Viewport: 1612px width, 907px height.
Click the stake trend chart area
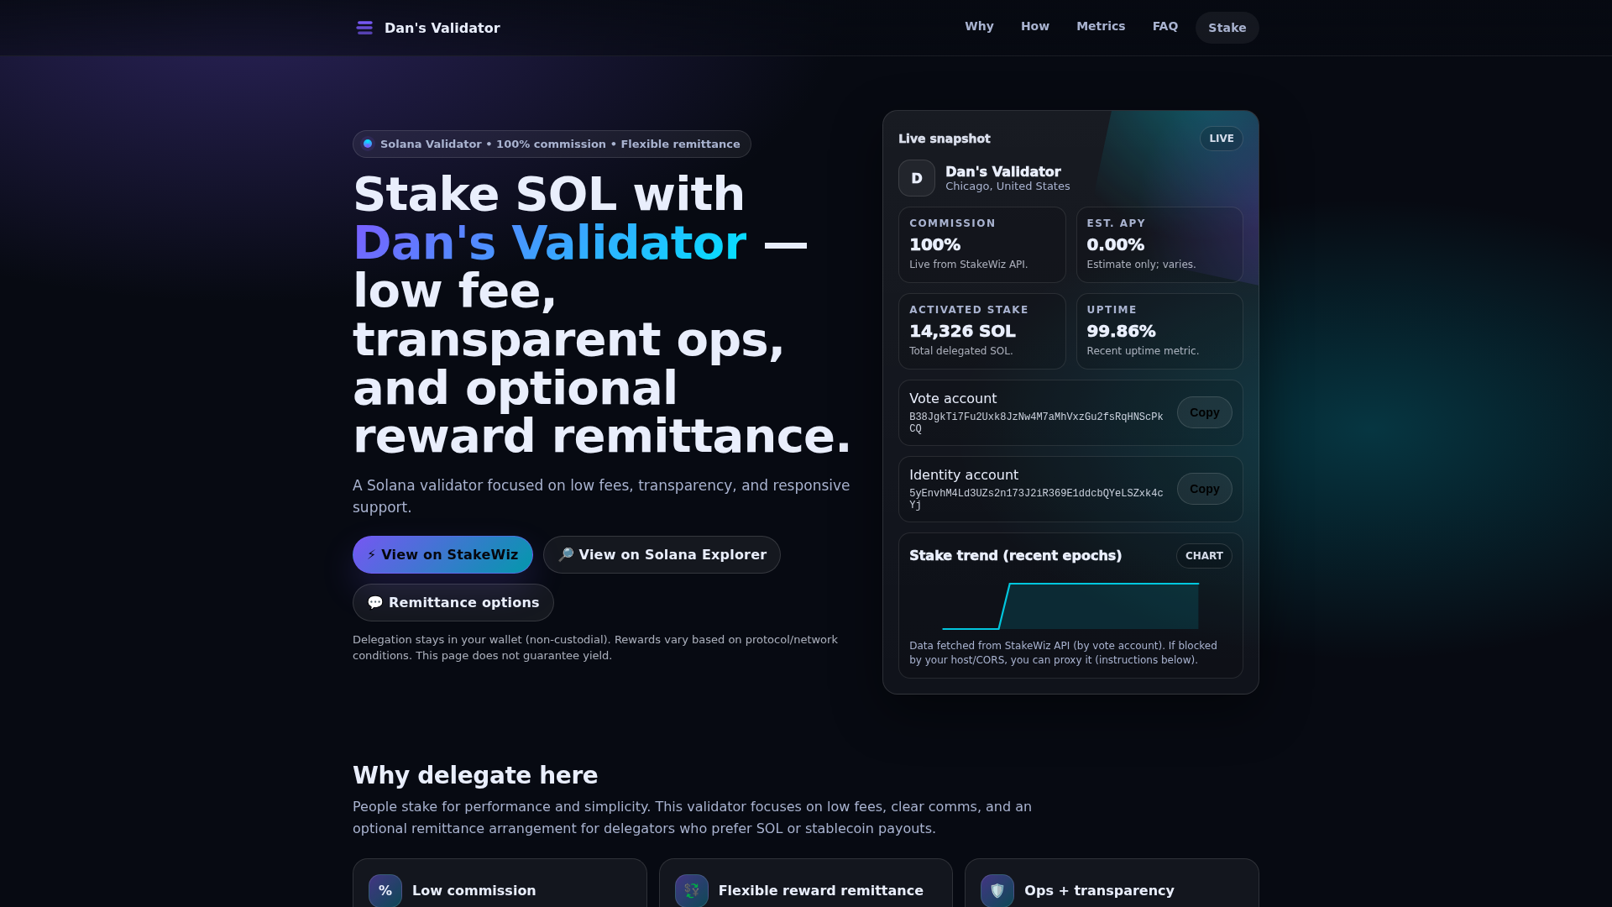(1070, 606)
